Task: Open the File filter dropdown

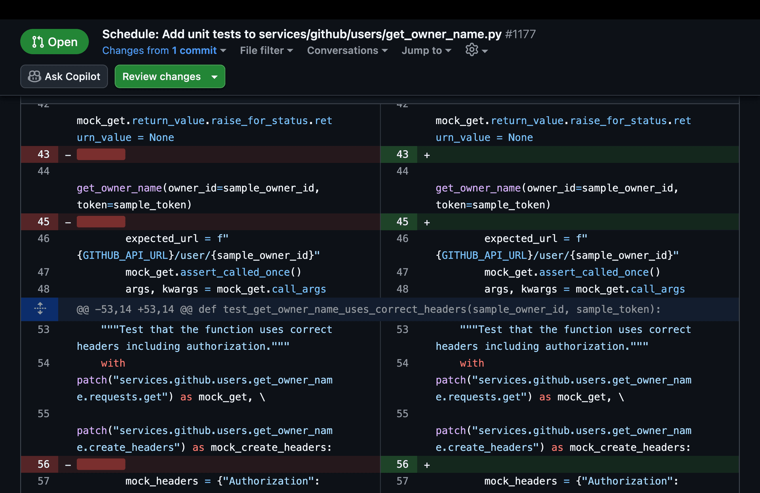Action: pyautogui.click(x=266, y=51)
